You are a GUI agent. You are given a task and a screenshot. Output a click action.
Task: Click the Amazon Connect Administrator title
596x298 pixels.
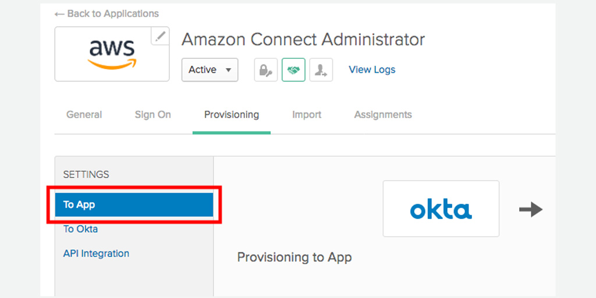[x=303, y=40]
